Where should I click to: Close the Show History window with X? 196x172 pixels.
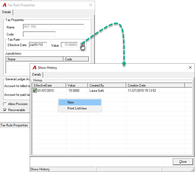(190, 67)
